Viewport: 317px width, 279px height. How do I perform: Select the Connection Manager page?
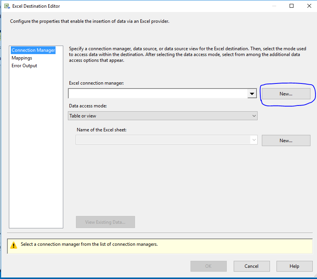pos(33,50)
